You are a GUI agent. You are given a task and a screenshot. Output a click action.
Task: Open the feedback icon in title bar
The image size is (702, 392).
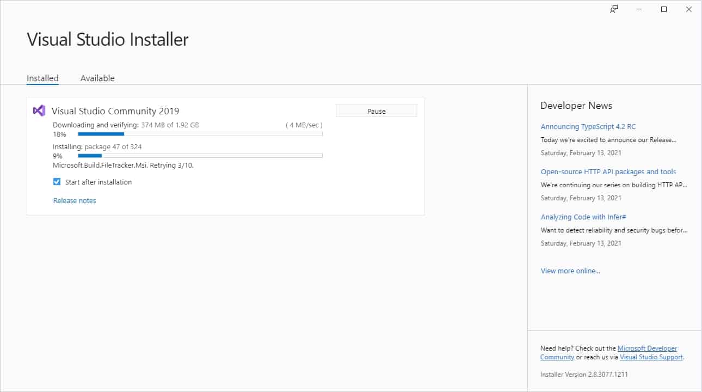point(614,9)
